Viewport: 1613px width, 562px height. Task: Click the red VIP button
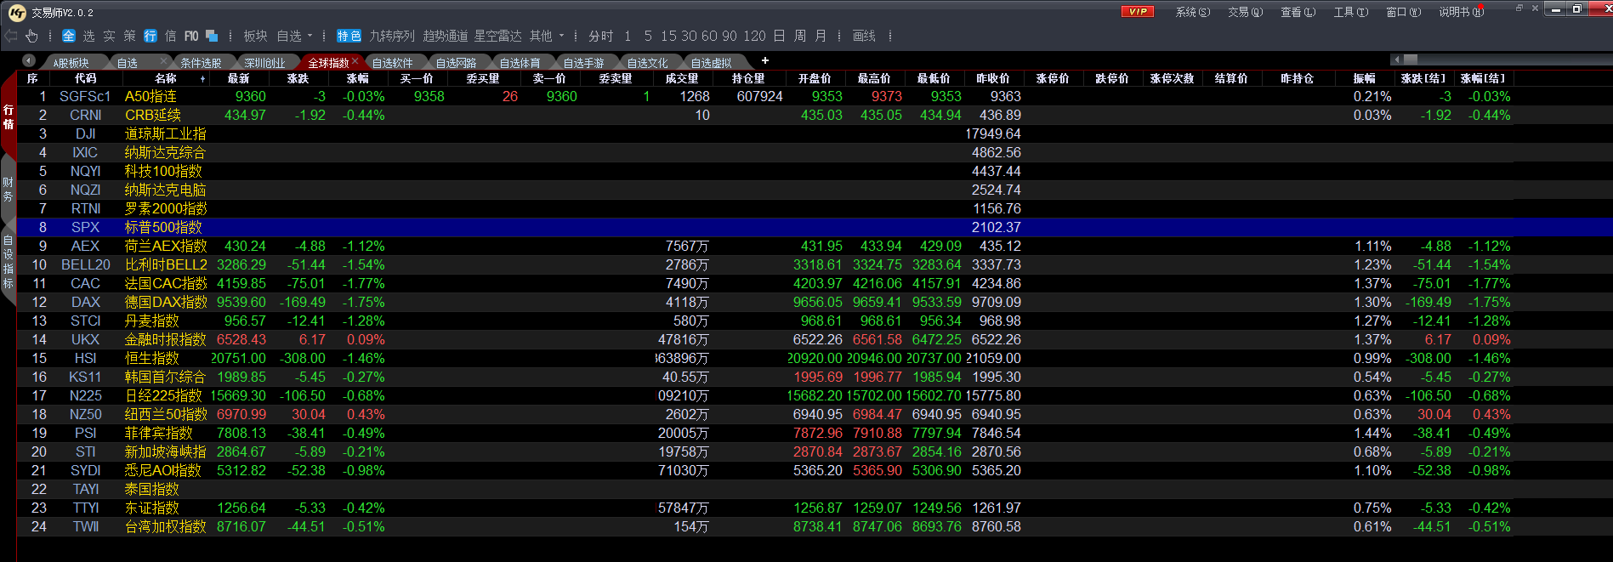[1138, 12]
